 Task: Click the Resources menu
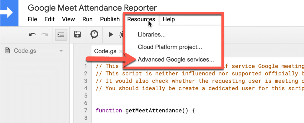point(141,19)
